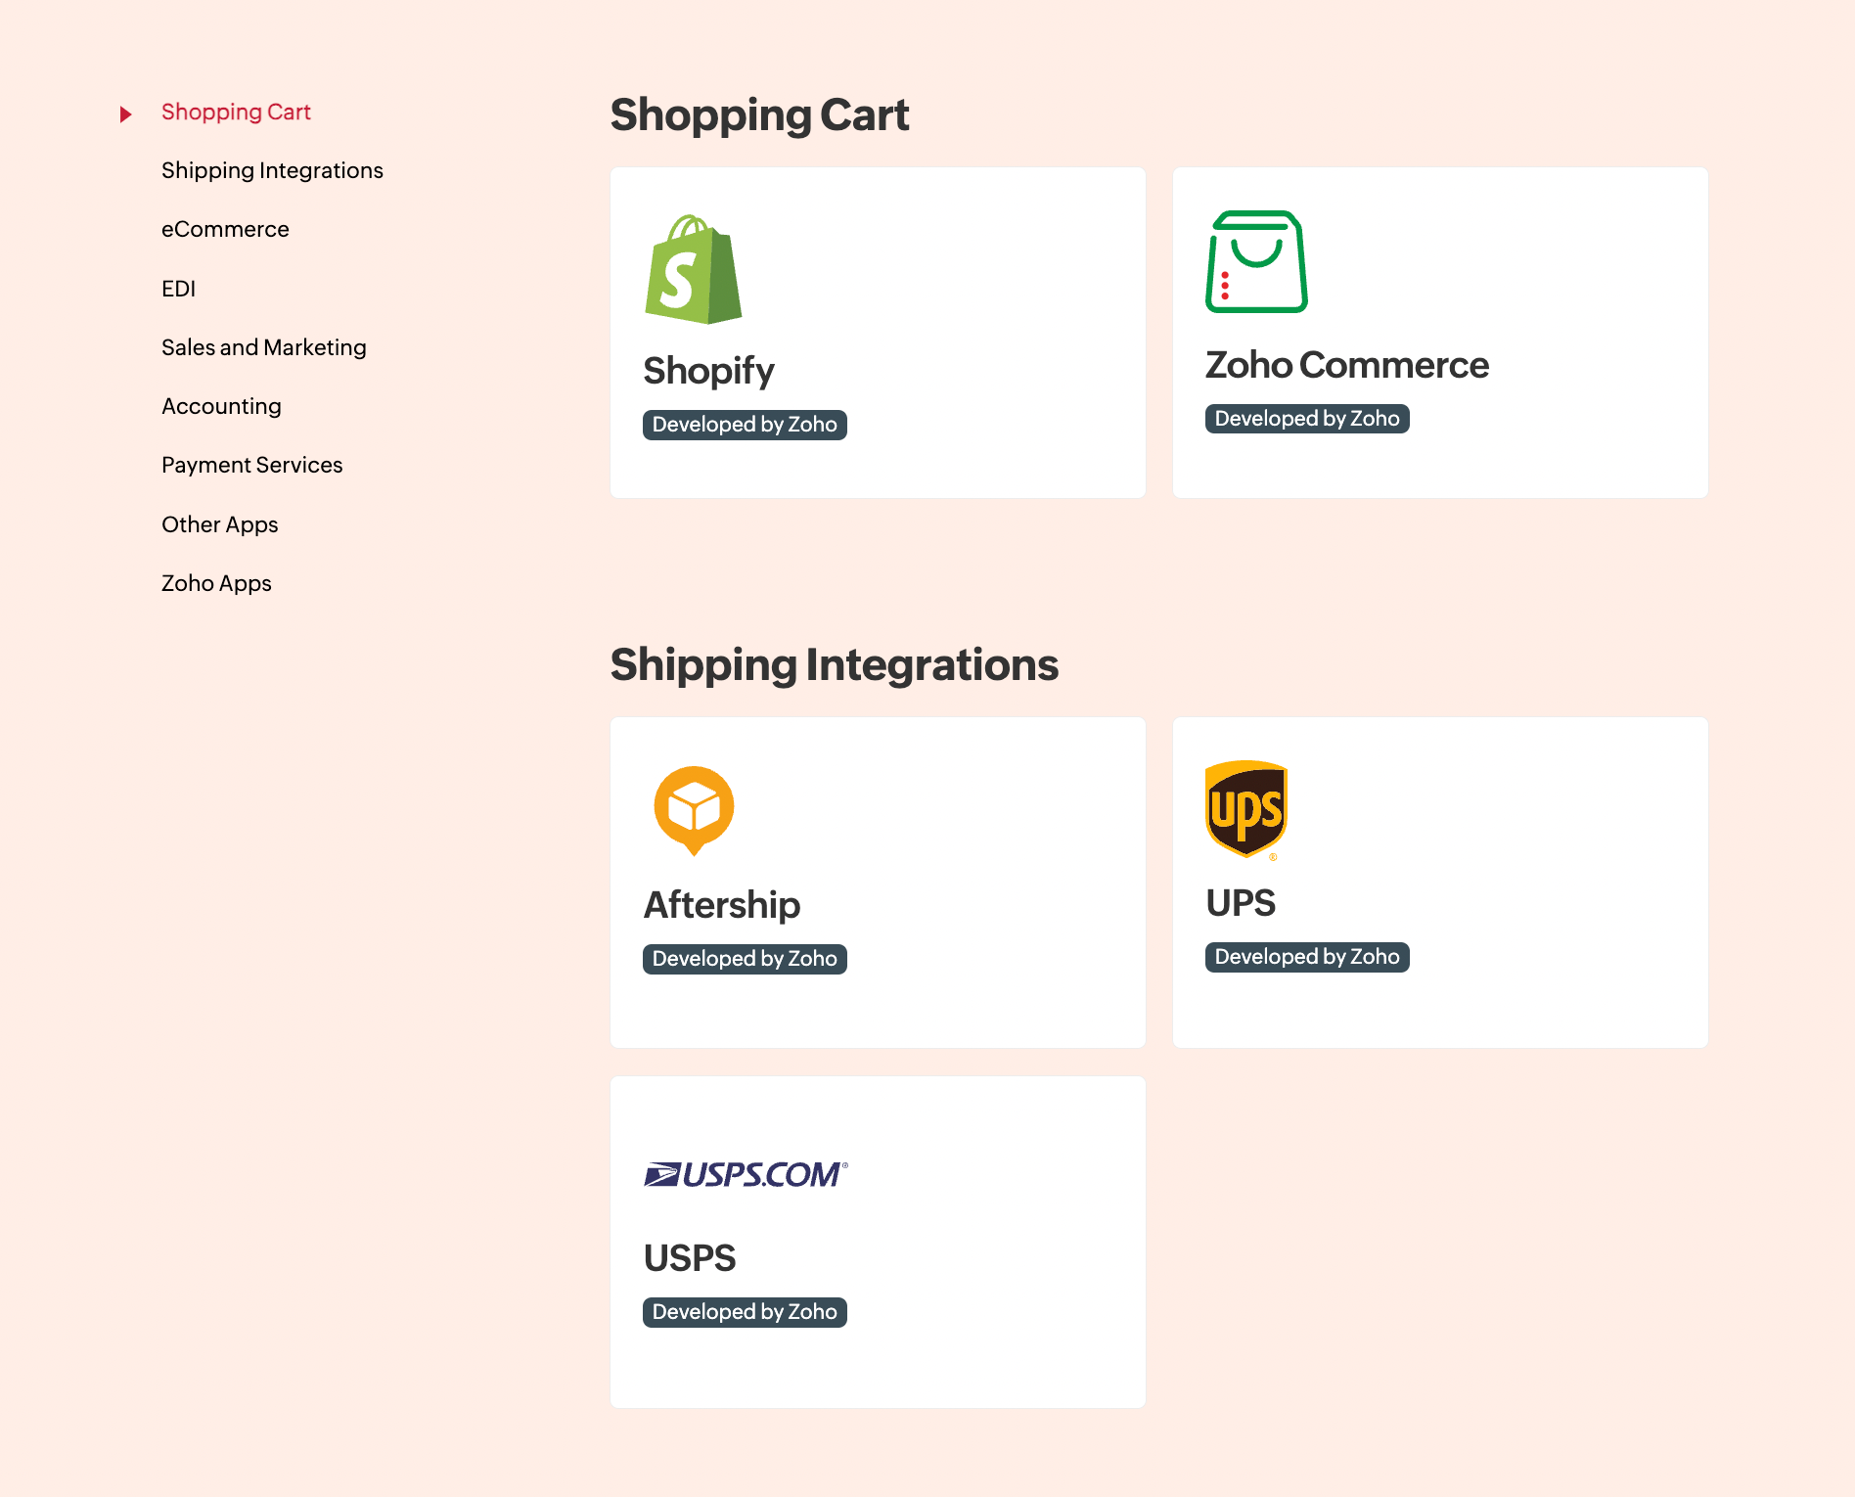Open Zoho Apps category
Image resolution: width=1855 pixels, height=1497 pixels.
[x=216, y=583]
